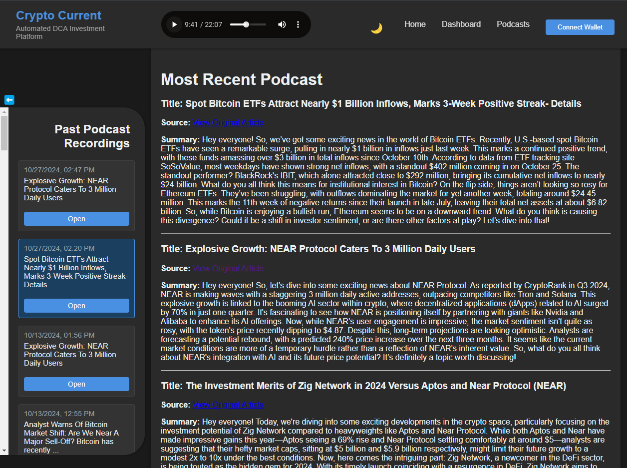Open audio player more options menu
627x468 pixels.
[x=298, y=24]
